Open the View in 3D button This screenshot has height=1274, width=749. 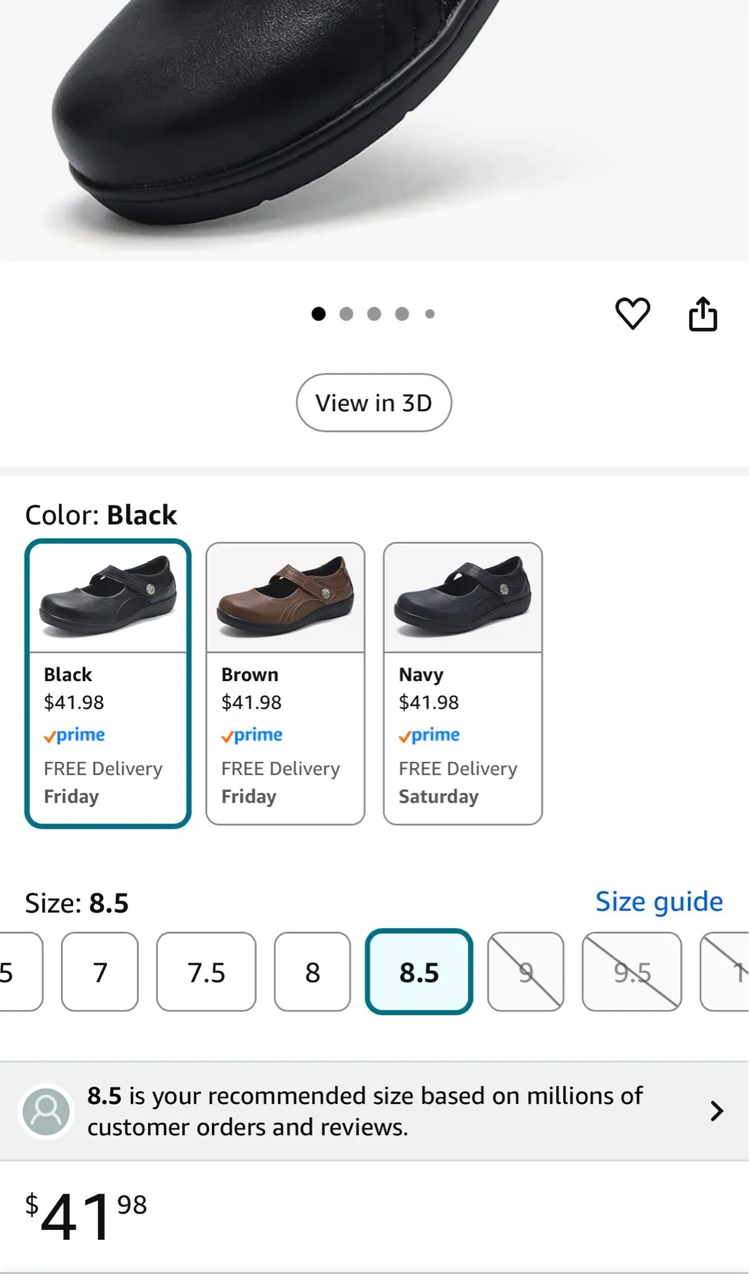[374, 402]
